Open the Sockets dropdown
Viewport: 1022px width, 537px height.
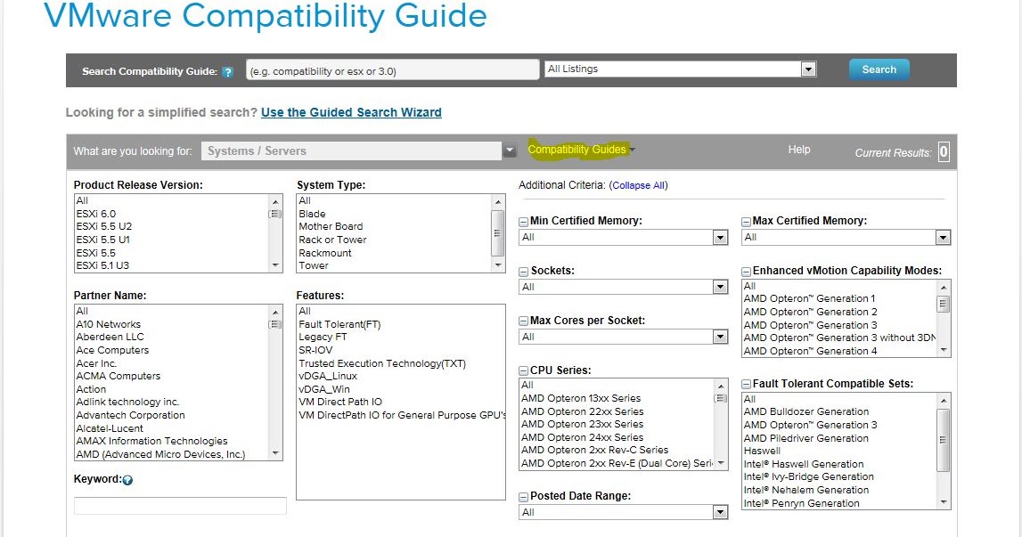click(718, 286)
